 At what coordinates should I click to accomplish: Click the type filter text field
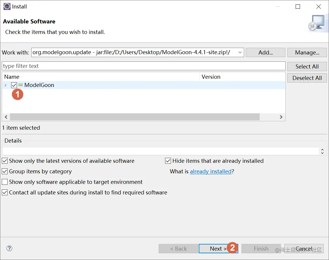144,66
